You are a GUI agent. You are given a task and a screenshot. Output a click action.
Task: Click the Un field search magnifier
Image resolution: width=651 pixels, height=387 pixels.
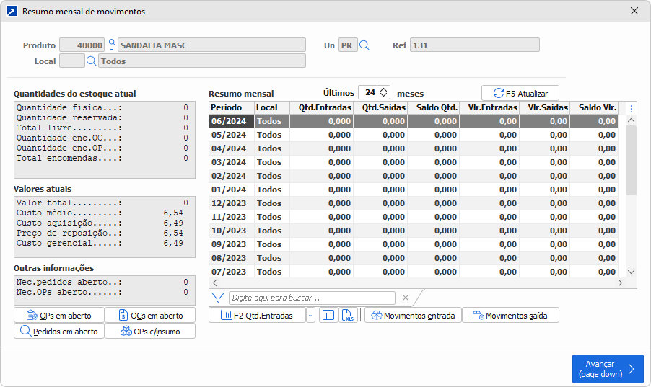coord(364,45)
